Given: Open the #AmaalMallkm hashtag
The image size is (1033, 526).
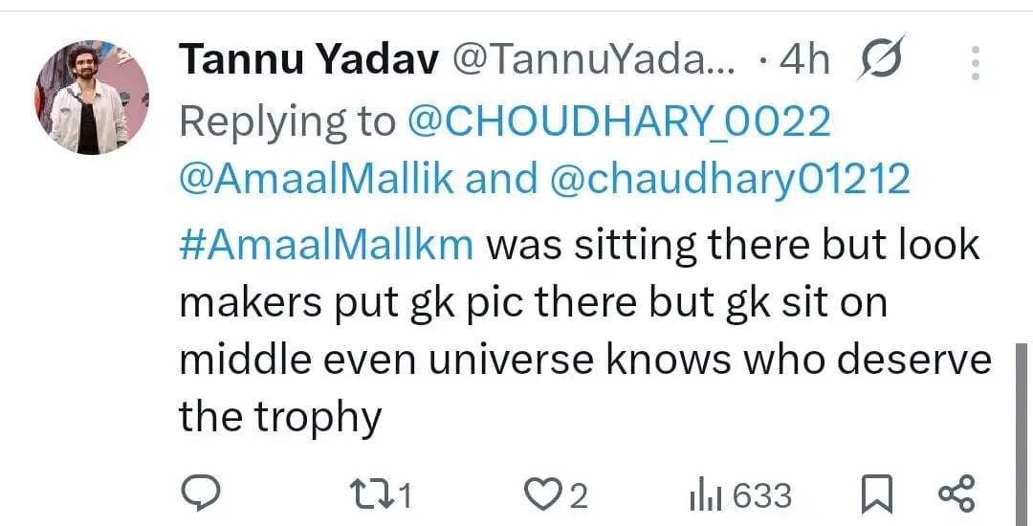Looking at the screenshot, I should pos(326,244).
